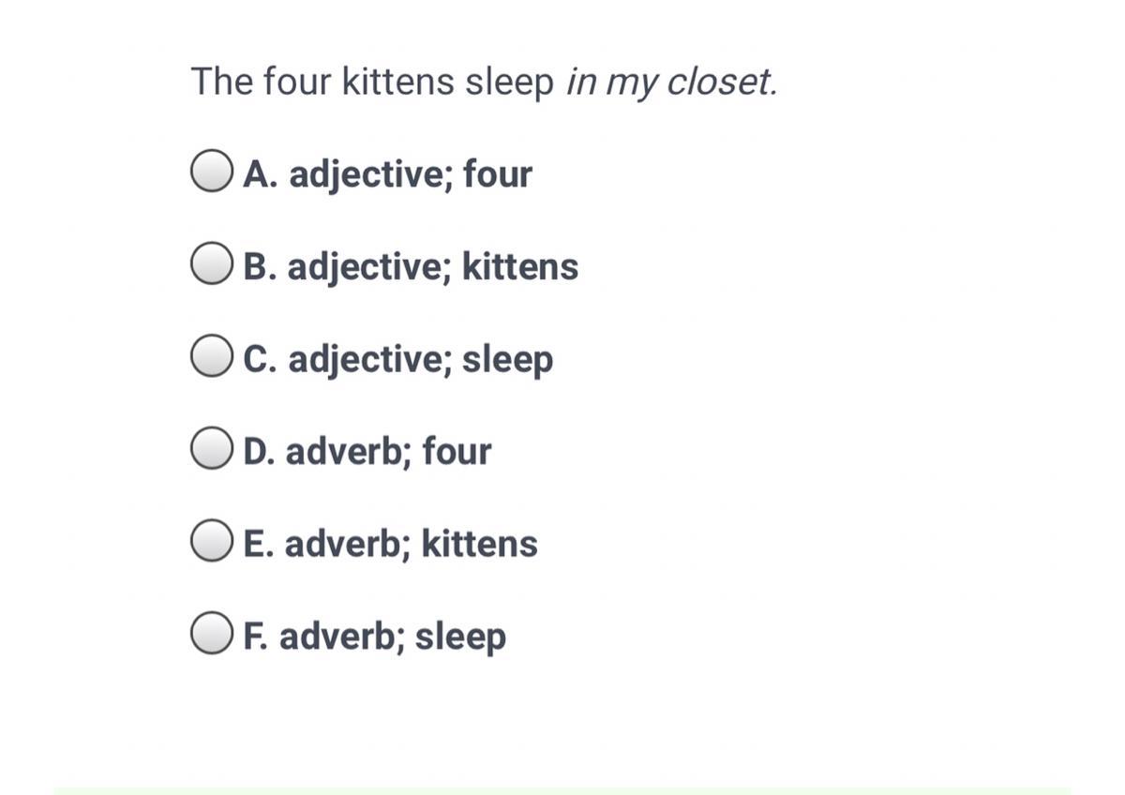This screenshot has height=795, width=1125.
Task: Click the 'E. adverb; kittens' label text
Action: click(390, 543)
